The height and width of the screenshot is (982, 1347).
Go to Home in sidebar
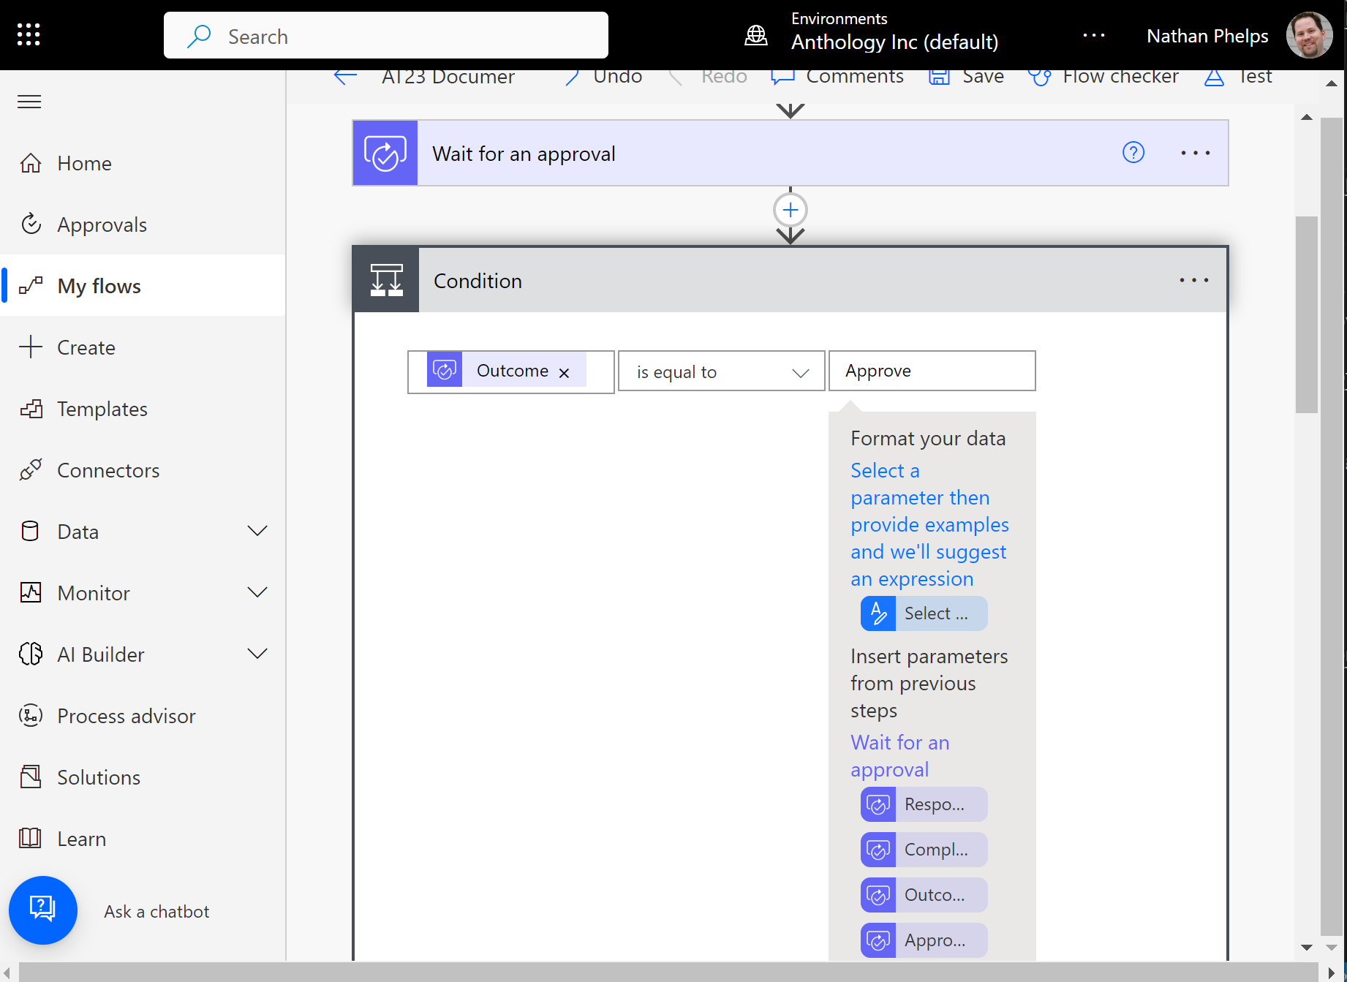pyautogui.click(x=143, y=163)
